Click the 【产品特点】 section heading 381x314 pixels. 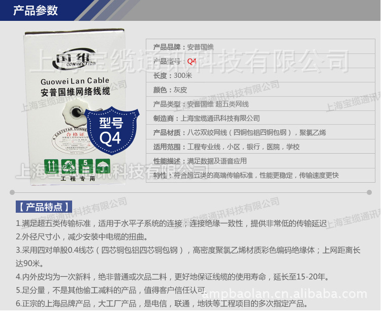44,207
